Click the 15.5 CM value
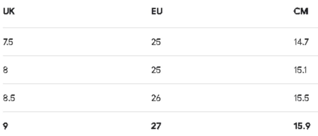Viewport: 318px width, 136px height. click(x=301, y=98)
